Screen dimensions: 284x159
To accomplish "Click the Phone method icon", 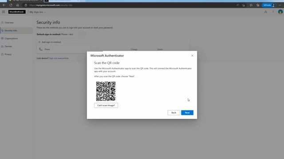I will point(41,49).
